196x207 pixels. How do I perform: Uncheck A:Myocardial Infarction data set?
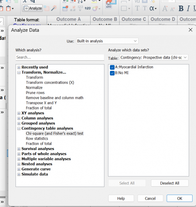(112, 67)
